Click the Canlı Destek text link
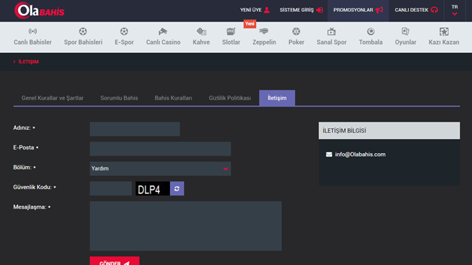 (x=411, y=10)
